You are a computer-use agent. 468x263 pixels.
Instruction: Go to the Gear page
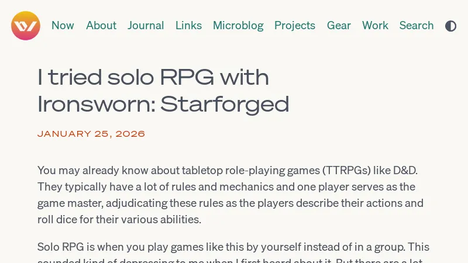339,26
